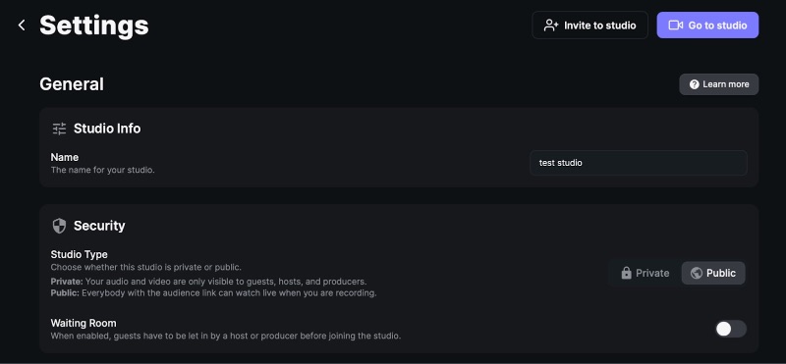This screenshot has height=364, width=786.
Task: Open the Invite to studio dialog
Action: pos(590,26)
